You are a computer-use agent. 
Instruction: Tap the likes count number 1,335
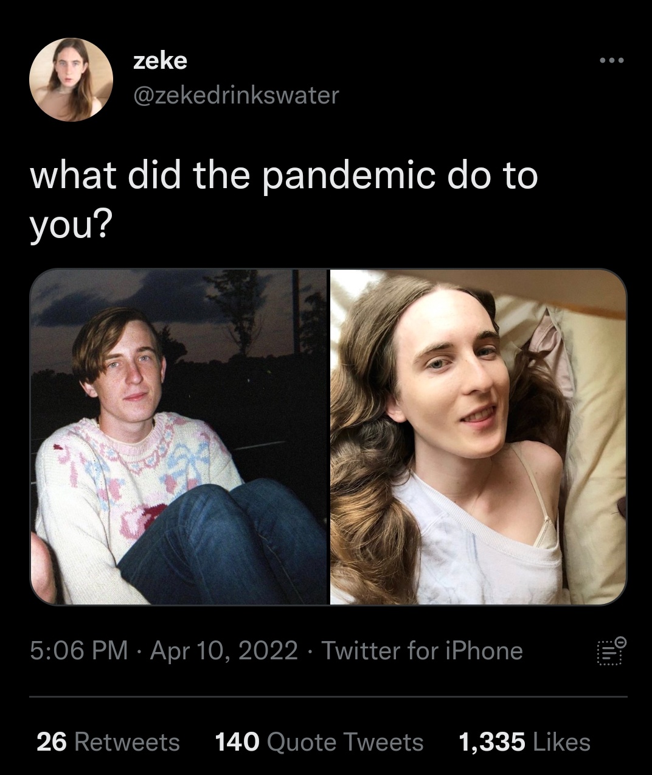coord(492,742)
